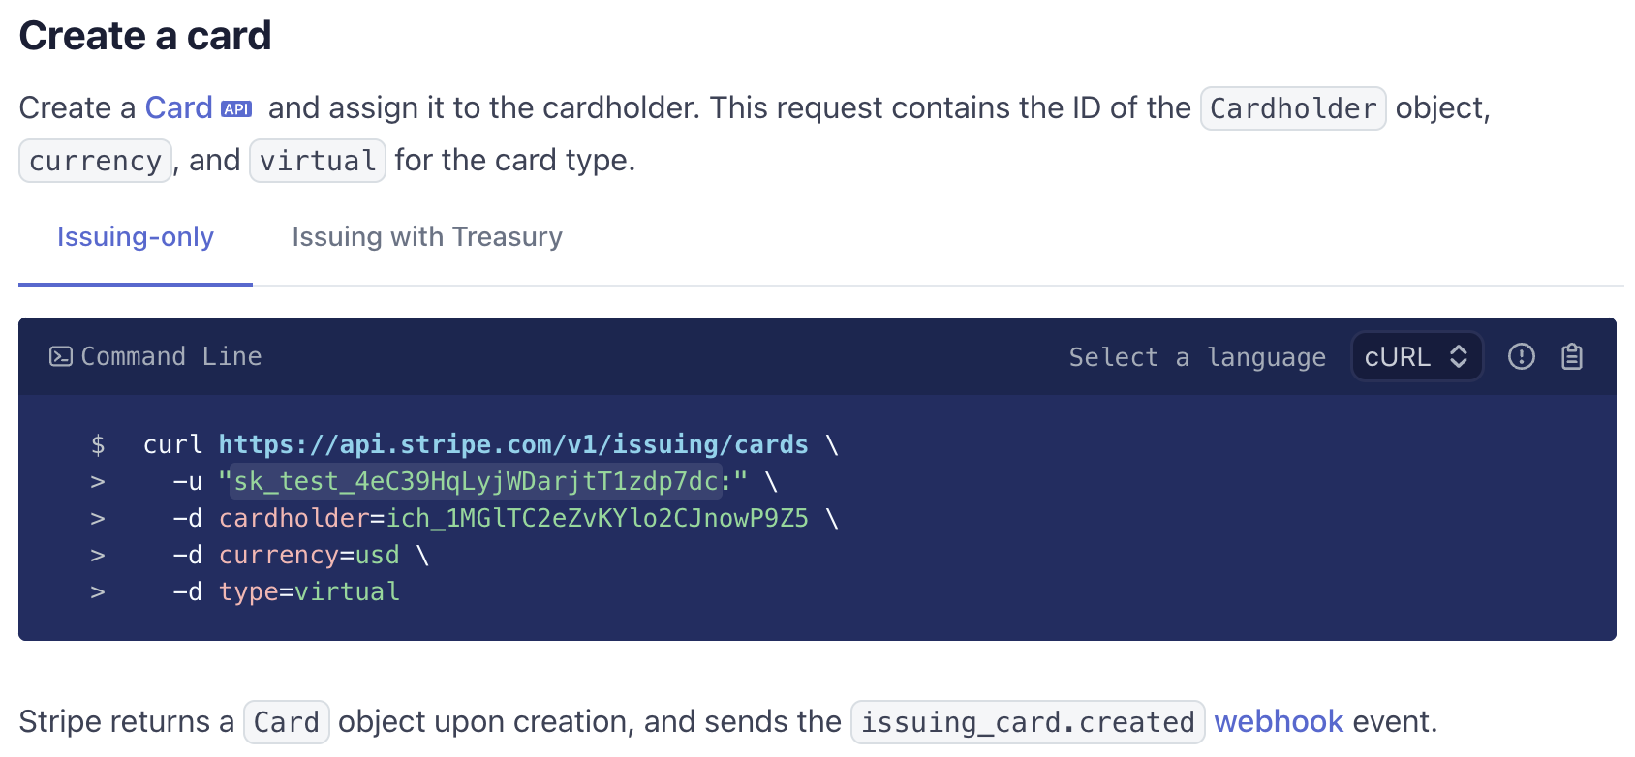1635x757 pixels.
Task: Click the Select a language label
Action: [x=1197, y=357]
